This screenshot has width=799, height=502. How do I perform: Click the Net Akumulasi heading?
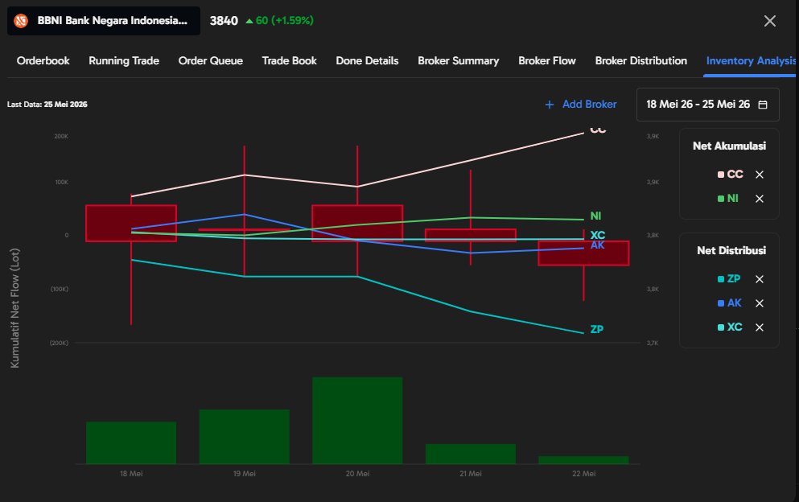pos(729,146)
